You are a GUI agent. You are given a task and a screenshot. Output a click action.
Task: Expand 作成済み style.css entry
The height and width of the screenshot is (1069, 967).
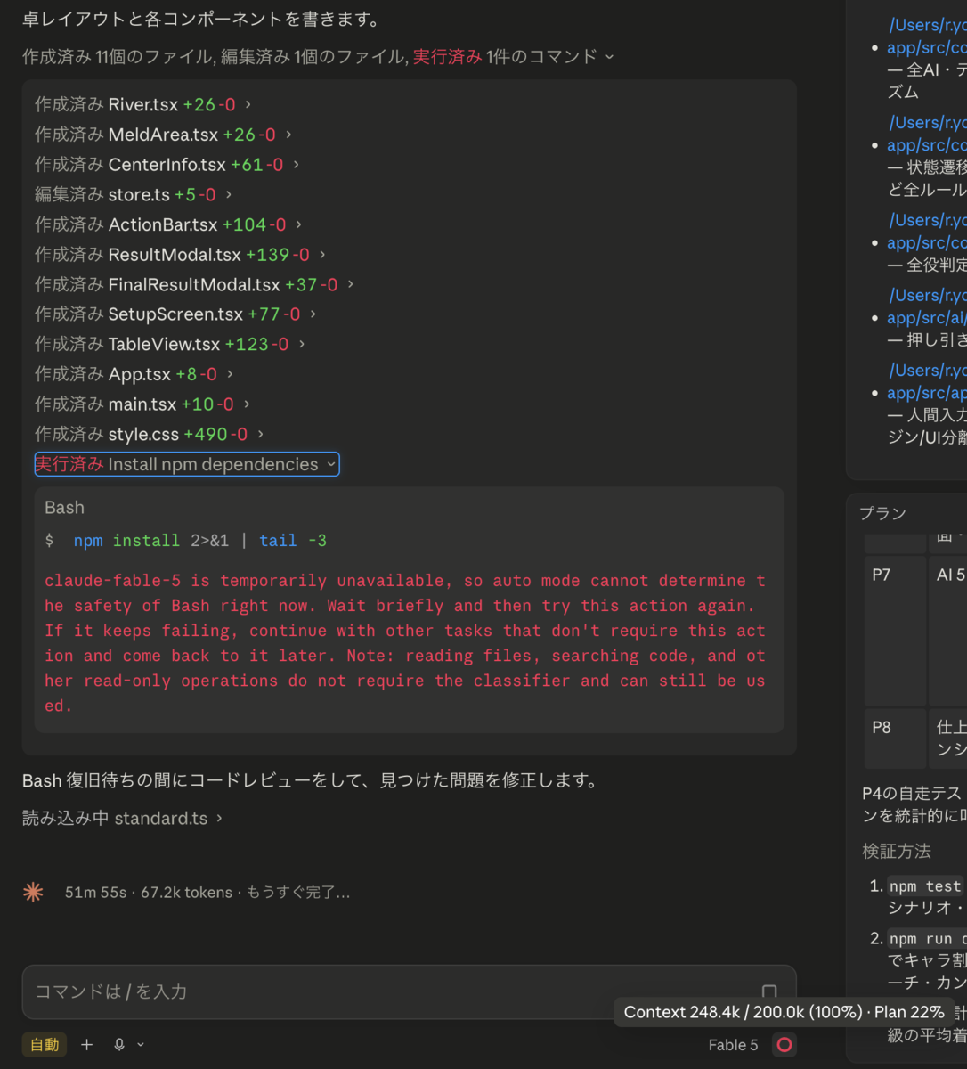tap(150, 434)
